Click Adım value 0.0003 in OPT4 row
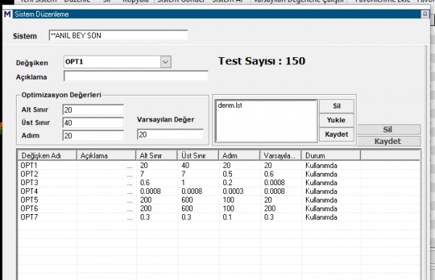This screenshot has height=280, width=435. pos(233,191)
